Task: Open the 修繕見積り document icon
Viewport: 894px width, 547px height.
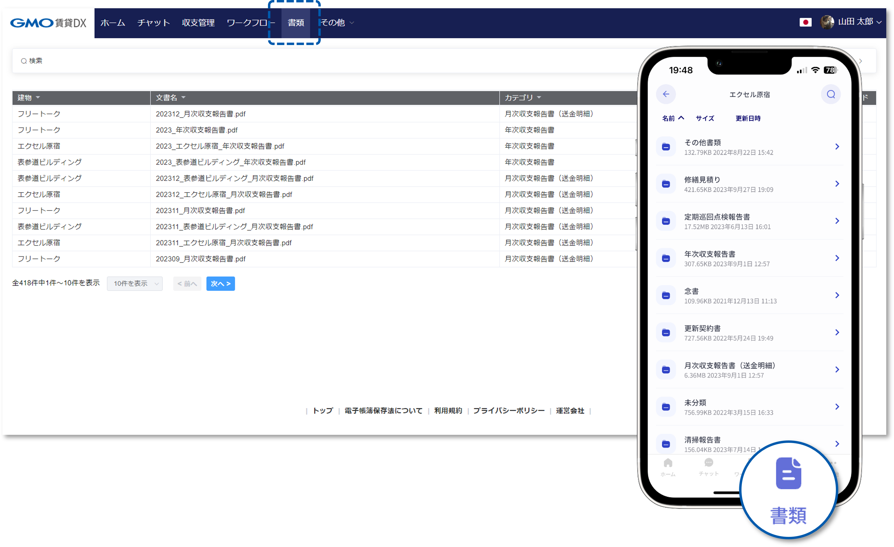Action: [x=666, y=184]
